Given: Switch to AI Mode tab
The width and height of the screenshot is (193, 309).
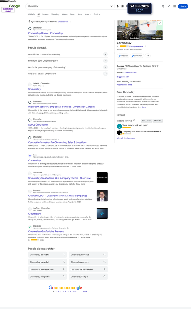Looking at the screenshot, I should click(x=31, y=14).
